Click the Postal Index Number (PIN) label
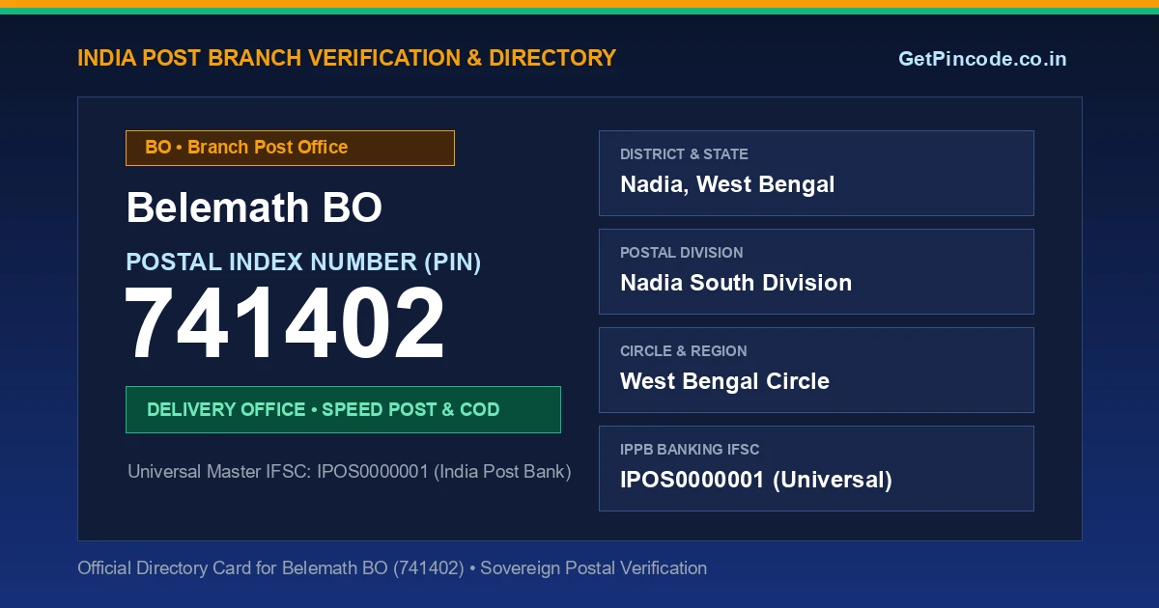1159x608 pixels. point(303,262)
